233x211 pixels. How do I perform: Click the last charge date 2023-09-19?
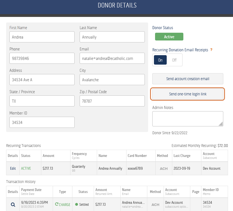182,168
